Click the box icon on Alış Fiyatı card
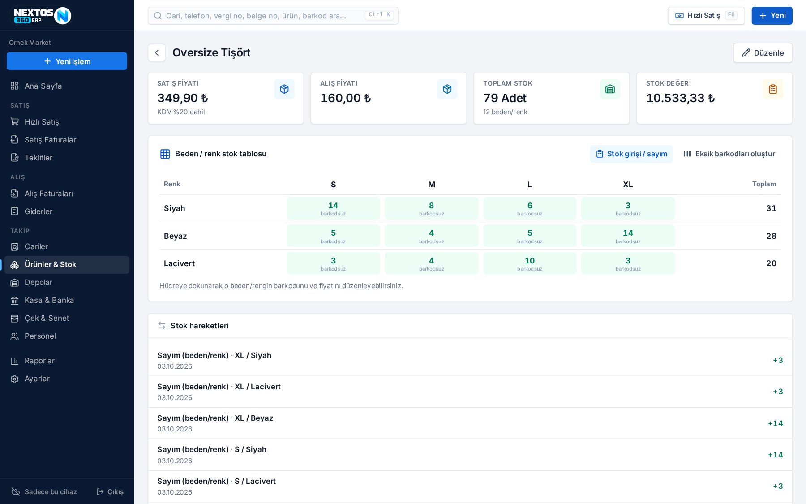 tap(447, 89)
